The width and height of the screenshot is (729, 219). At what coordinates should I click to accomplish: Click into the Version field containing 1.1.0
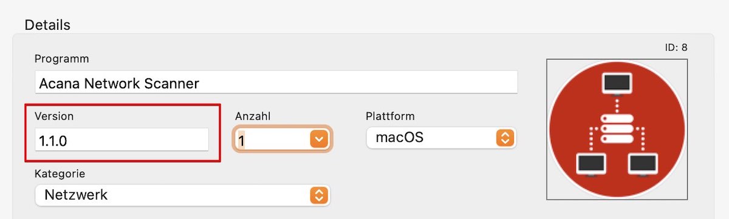click(x=122, y=140)
